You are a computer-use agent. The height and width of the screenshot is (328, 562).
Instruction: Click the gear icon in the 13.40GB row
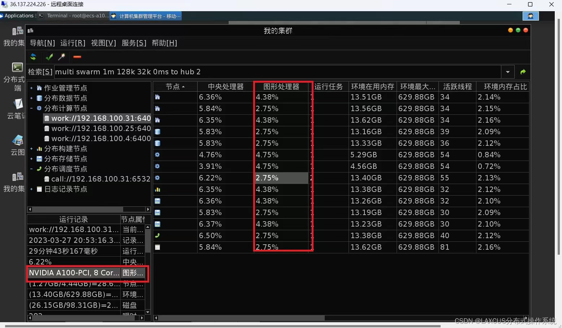coord(157,178)
